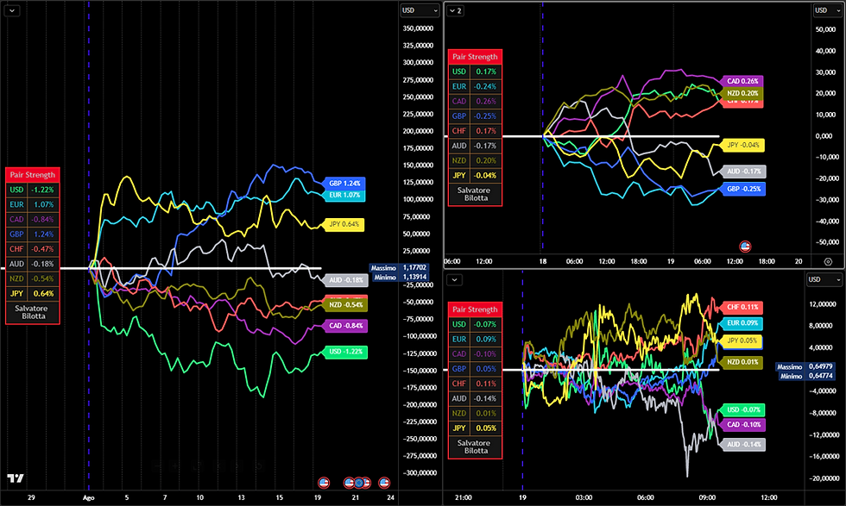Viewport: 846px width, 506px height.
Task: Open the US flag event near date 24 on left chart
Action: pyautogui.click(x=384, y=483)
